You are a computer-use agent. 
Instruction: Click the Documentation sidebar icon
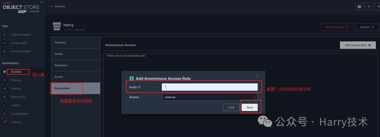[x=4, y=52]
